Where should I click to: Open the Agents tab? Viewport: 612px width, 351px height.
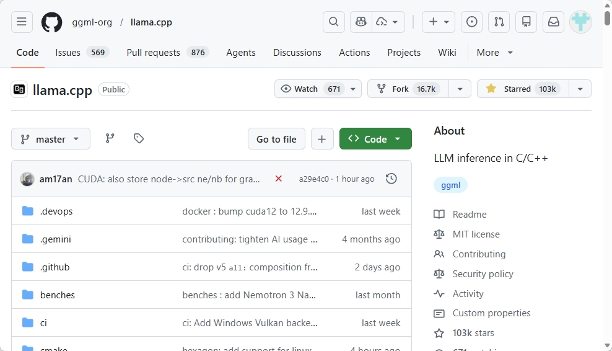click(x=241, y=52)
